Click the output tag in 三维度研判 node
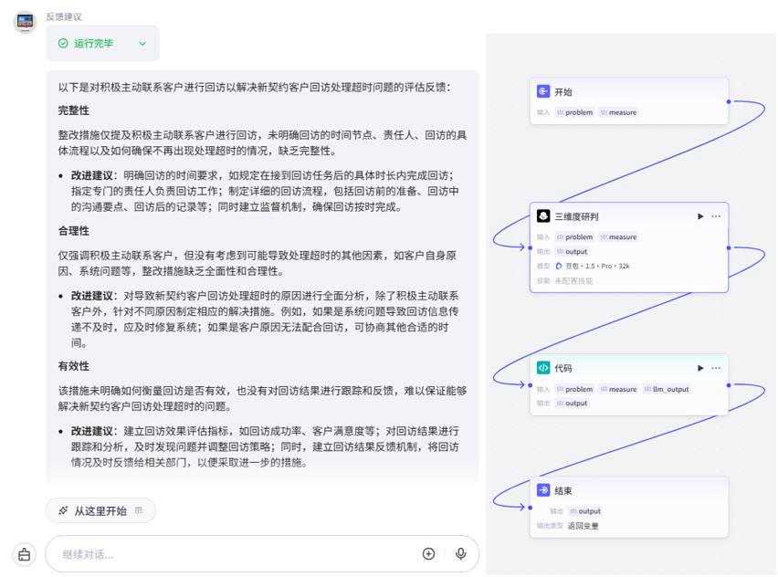Image resolution: width=778 pixels, height=577 pixels. point(572,252)
